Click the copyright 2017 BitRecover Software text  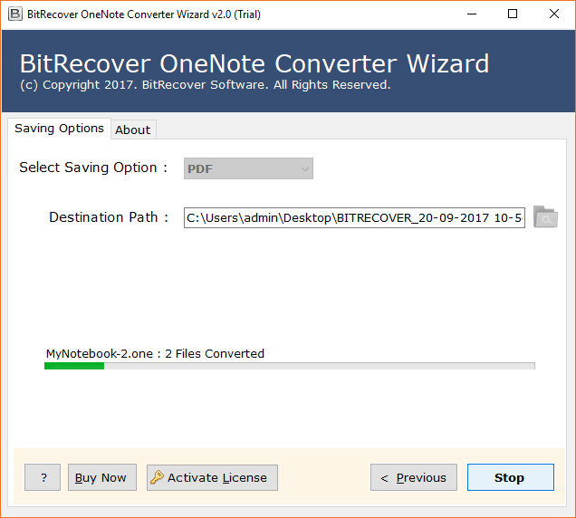[x=206, y=85]
